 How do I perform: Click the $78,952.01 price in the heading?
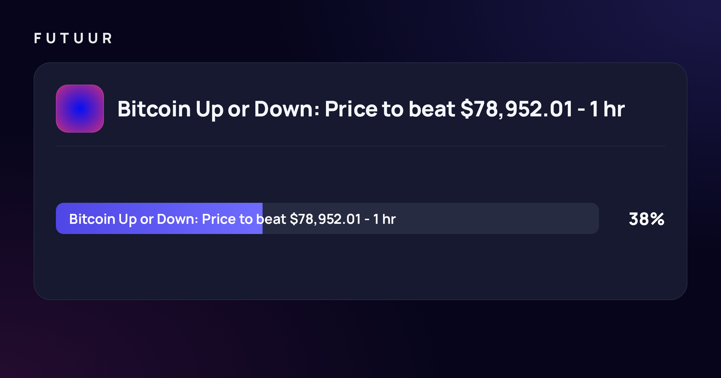517,109
